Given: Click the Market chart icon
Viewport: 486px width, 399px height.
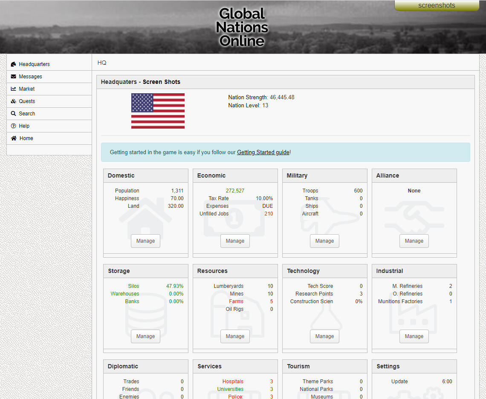Looking at the screenshot, I should [14, 89].
